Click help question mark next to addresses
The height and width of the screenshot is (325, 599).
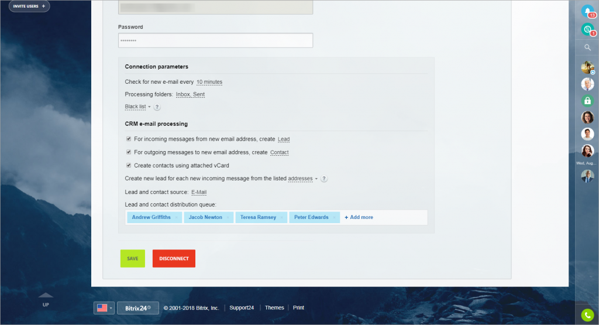pyautogui.click(x=324, y=179)
